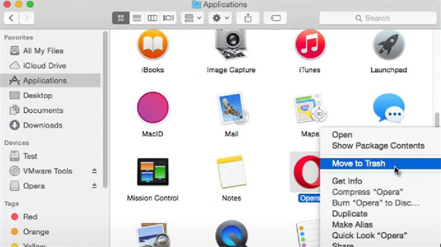Switch to icon view
Viewport: 441px width, 247px height.
point(121,18)
